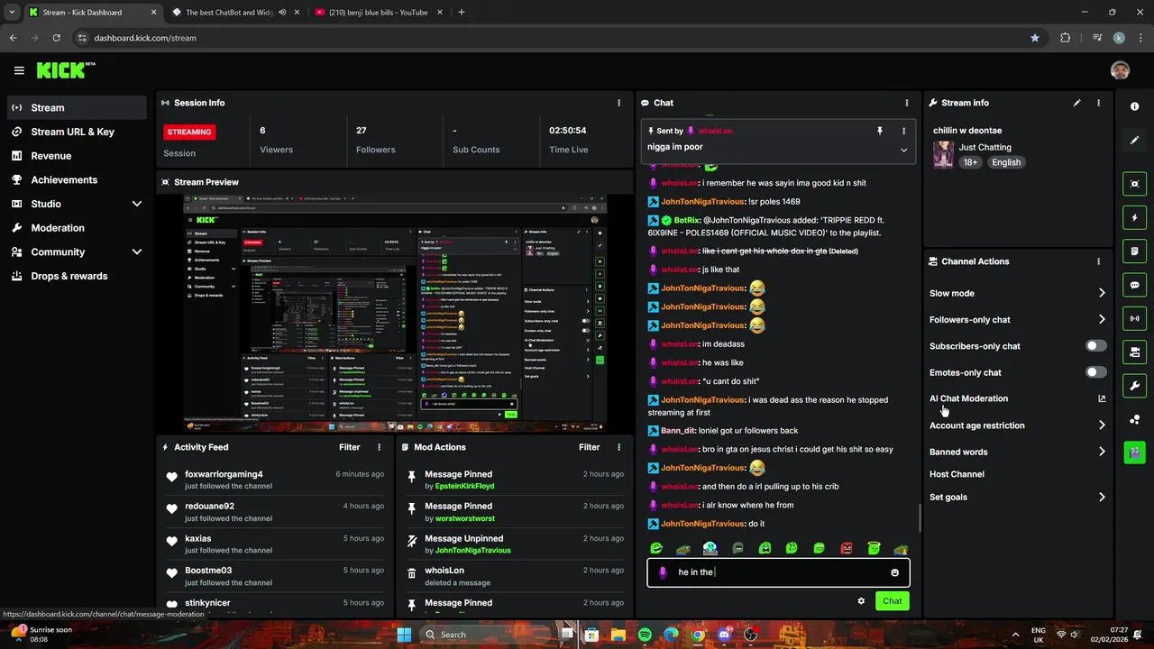Viewport: 1154px width, 649px height.
Task: Open Mod Actions three-dot menu
Action: tap(618, 447)
